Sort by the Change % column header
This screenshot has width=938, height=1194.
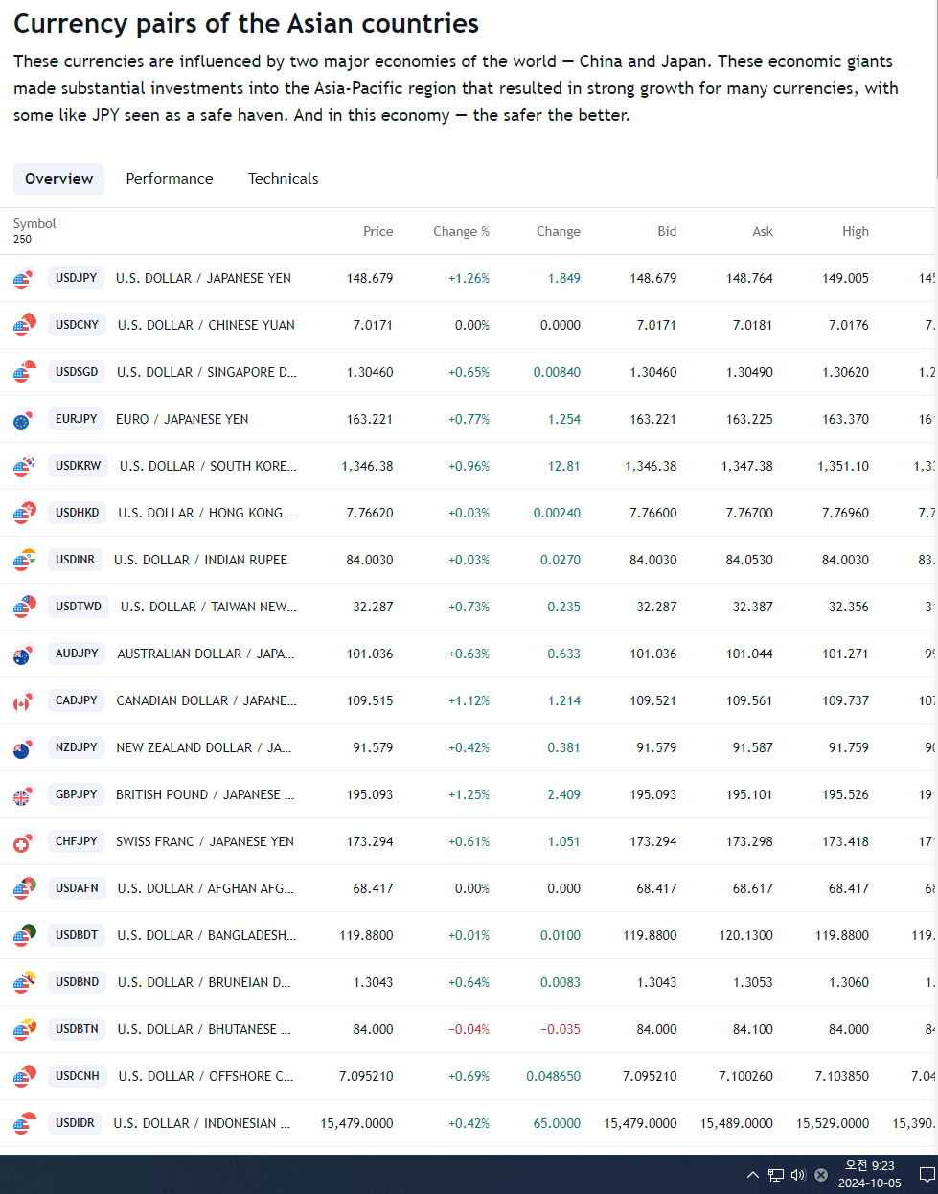pyautogui.click(x=461, y=231)
